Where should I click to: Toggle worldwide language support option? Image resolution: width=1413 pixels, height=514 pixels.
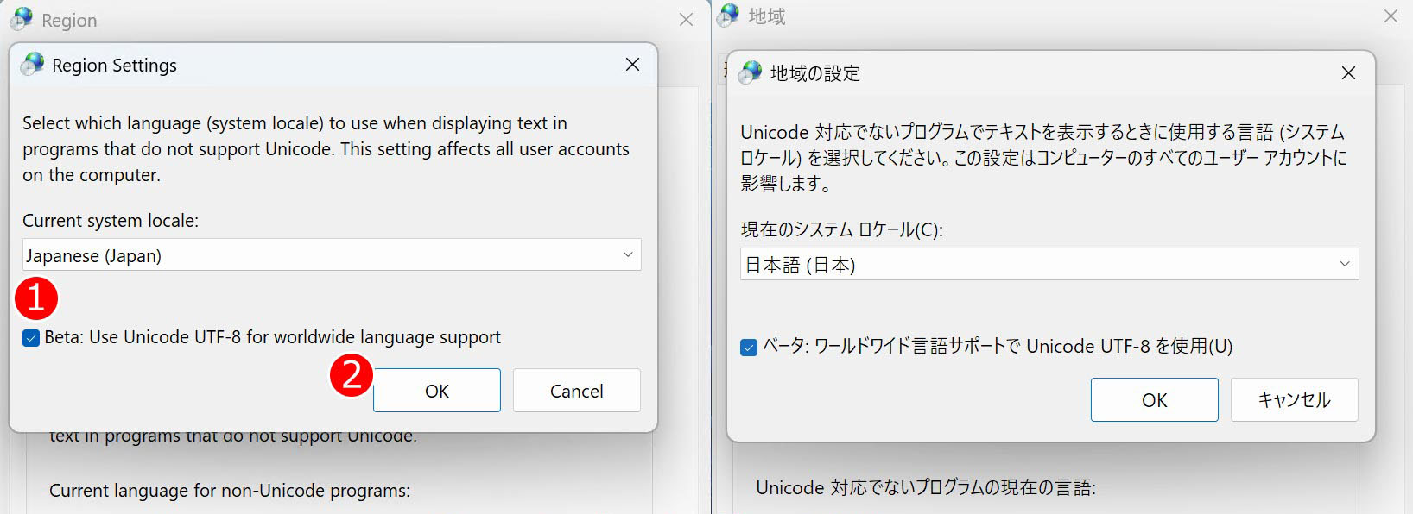point(30,337)
